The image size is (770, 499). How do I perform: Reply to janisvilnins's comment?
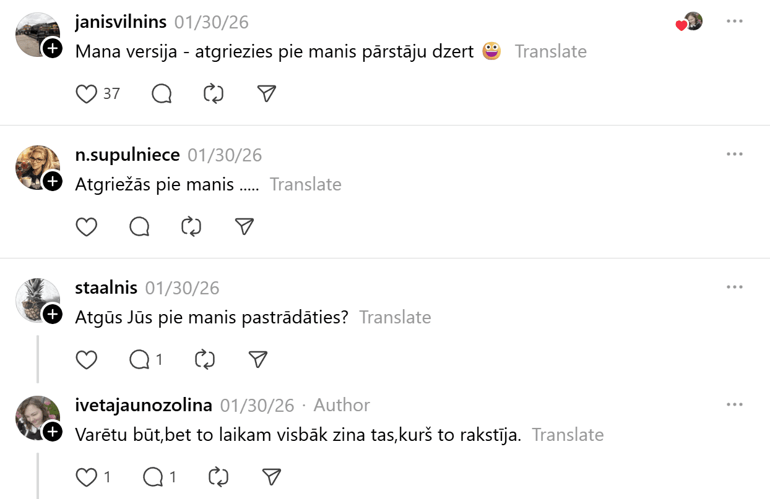click(x=162, y=94)
